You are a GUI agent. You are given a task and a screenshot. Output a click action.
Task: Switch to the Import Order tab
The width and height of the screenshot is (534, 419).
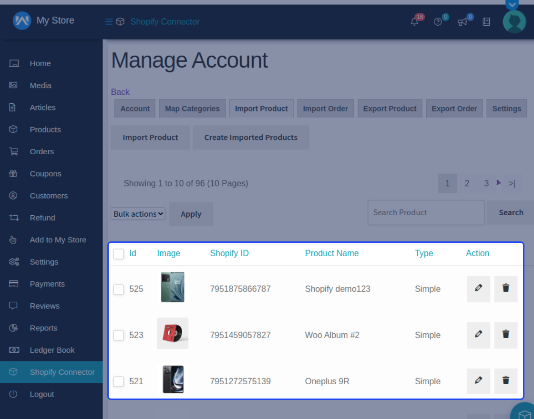coord(325,108)
